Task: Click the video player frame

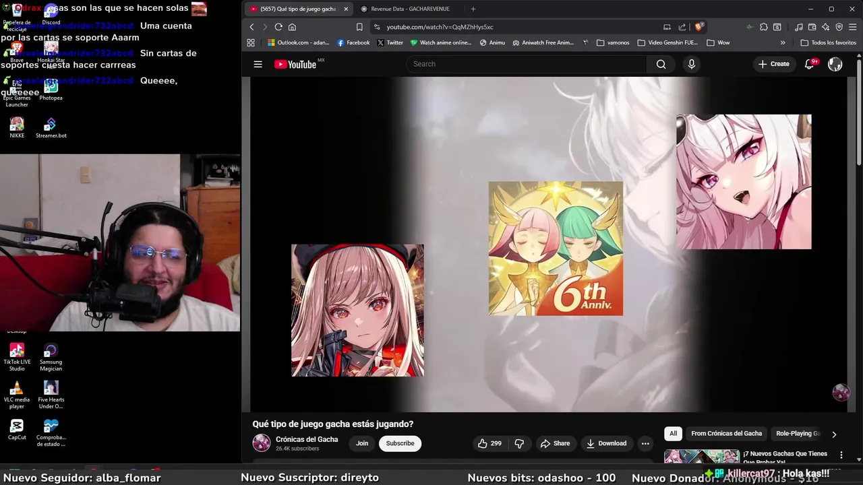Action: [x=549, y=244]
